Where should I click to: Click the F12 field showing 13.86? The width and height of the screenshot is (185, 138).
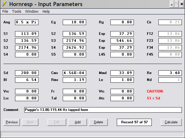pos(170,34)
